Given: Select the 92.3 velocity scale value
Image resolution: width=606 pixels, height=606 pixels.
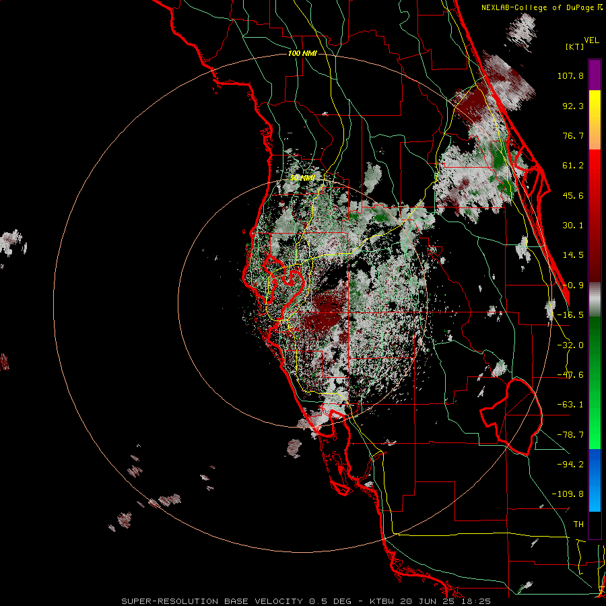Looking at the screenshot, I should click(573, 106).
